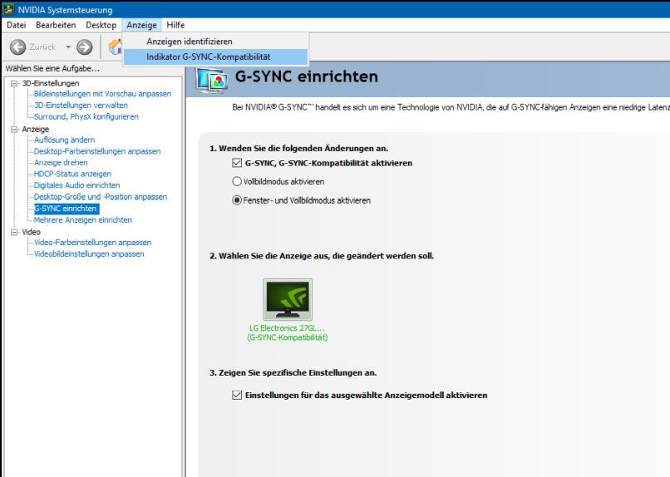The height and width of the screenshot is (477, 670).
Task: Toggle G-SYNC, G-SYNC-Kompatibilität aktivieren checkbox
Action: [237, 163]
